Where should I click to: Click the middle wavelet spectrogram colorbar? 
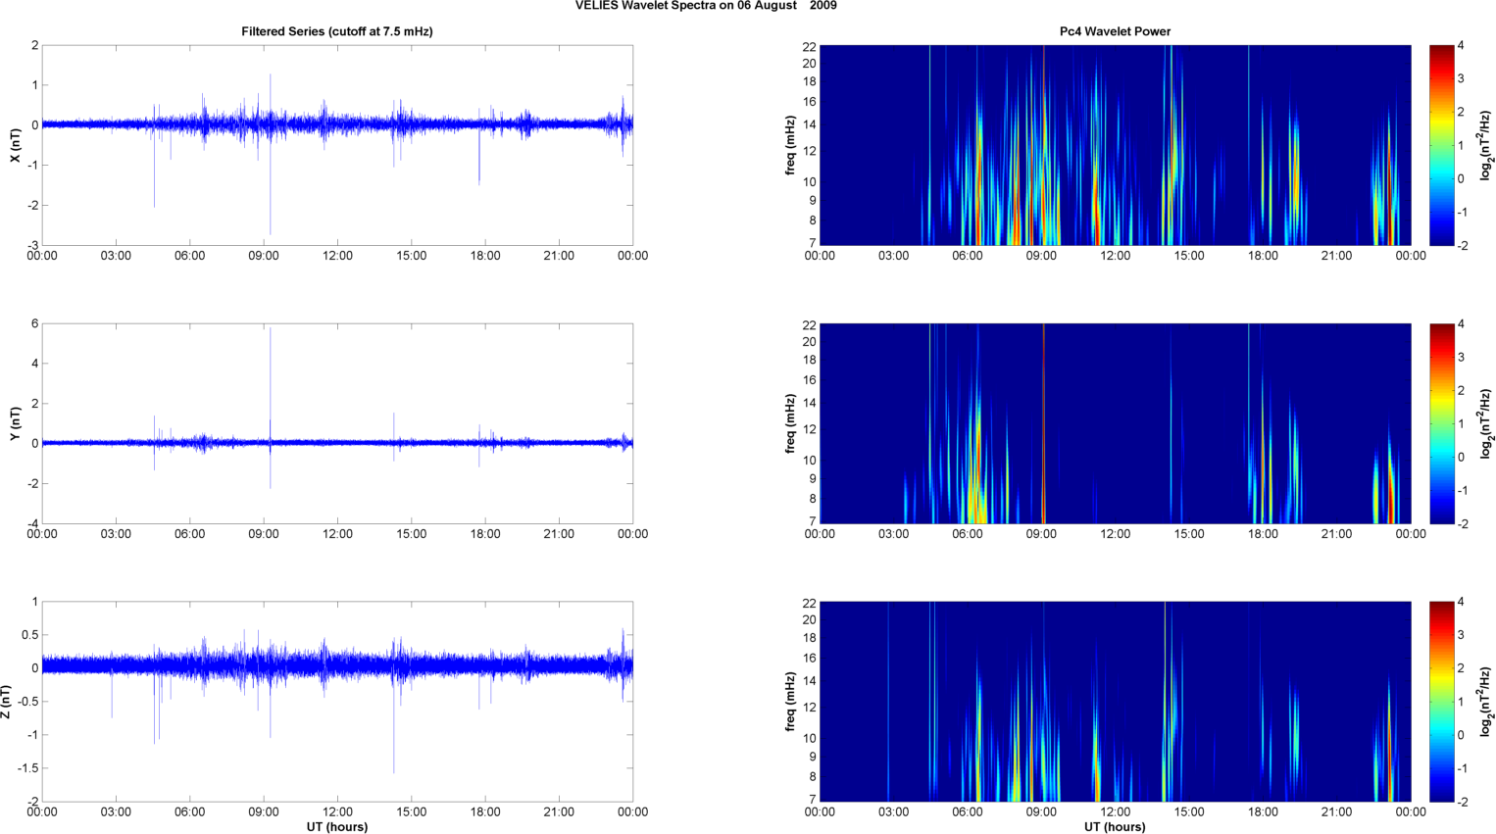[1441, 423]
